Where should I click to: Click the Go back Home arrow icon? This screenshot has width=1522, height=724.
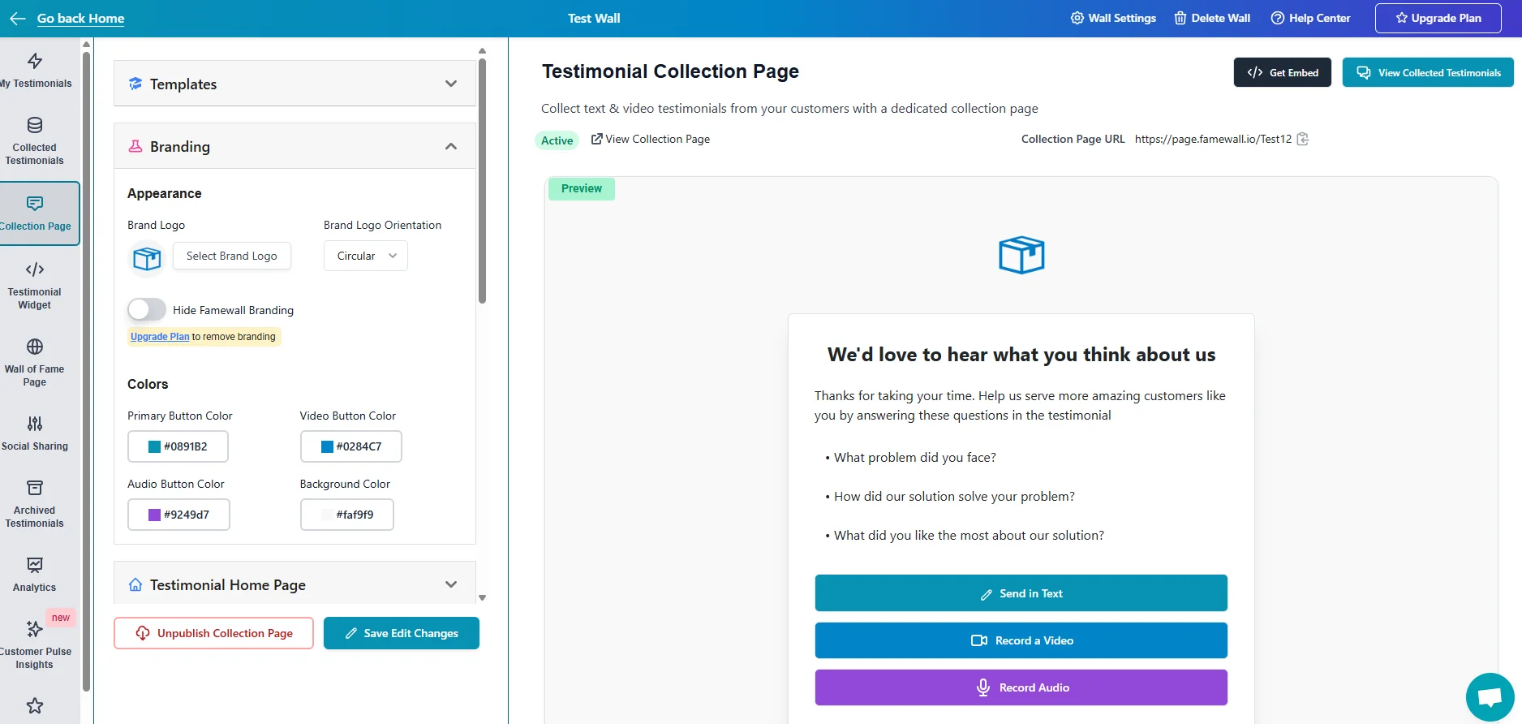point(18,19)
